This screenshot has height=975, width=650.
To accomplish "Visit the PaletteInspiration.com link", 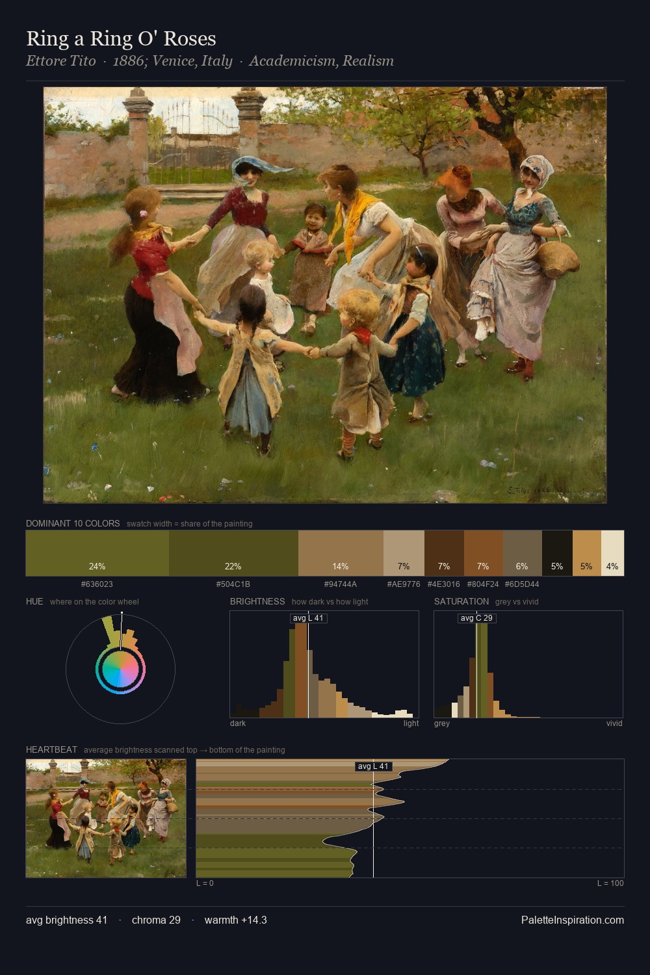I will tap(573, 920).
